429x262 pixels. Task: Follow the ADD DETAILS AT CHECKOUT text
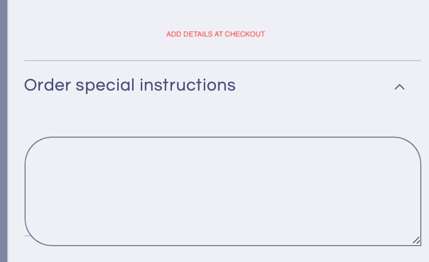pos(216,34)
